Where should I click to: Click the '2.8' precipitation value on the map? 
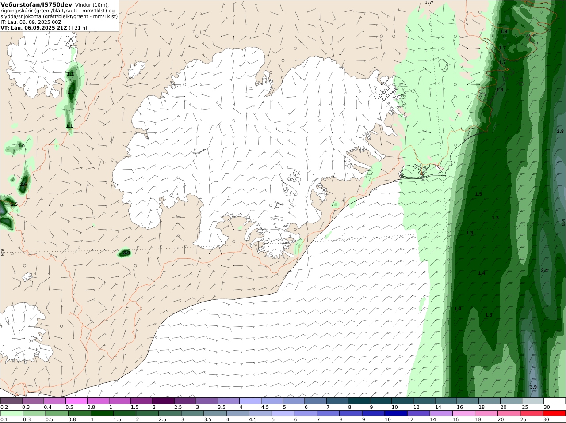point(560,132)
